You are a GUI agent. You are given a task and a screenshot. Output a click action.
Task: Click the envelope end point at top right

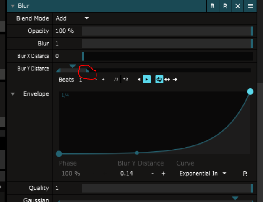pyautogui.click(x=250, y=91)
